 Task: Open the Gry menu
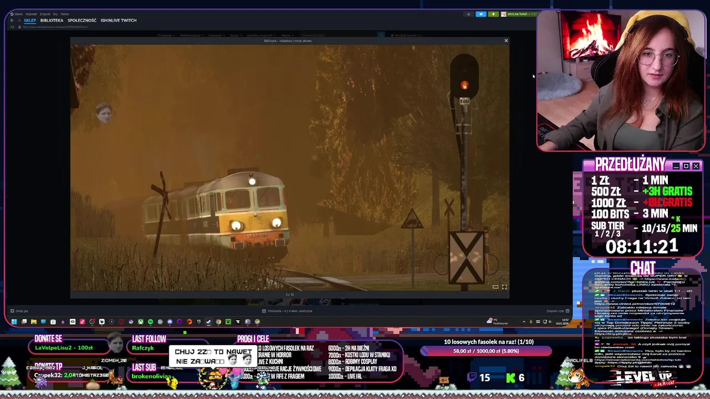55,14
